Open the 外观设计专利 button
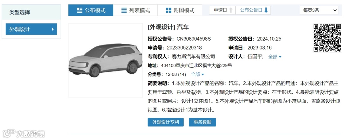Image resolution: width=344 pixels, height=140 pixels. coord(166,122)
